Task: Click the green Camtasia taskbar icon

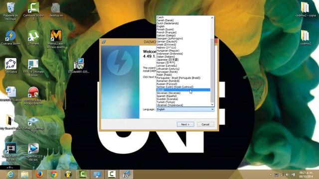Action: (83, 175)
